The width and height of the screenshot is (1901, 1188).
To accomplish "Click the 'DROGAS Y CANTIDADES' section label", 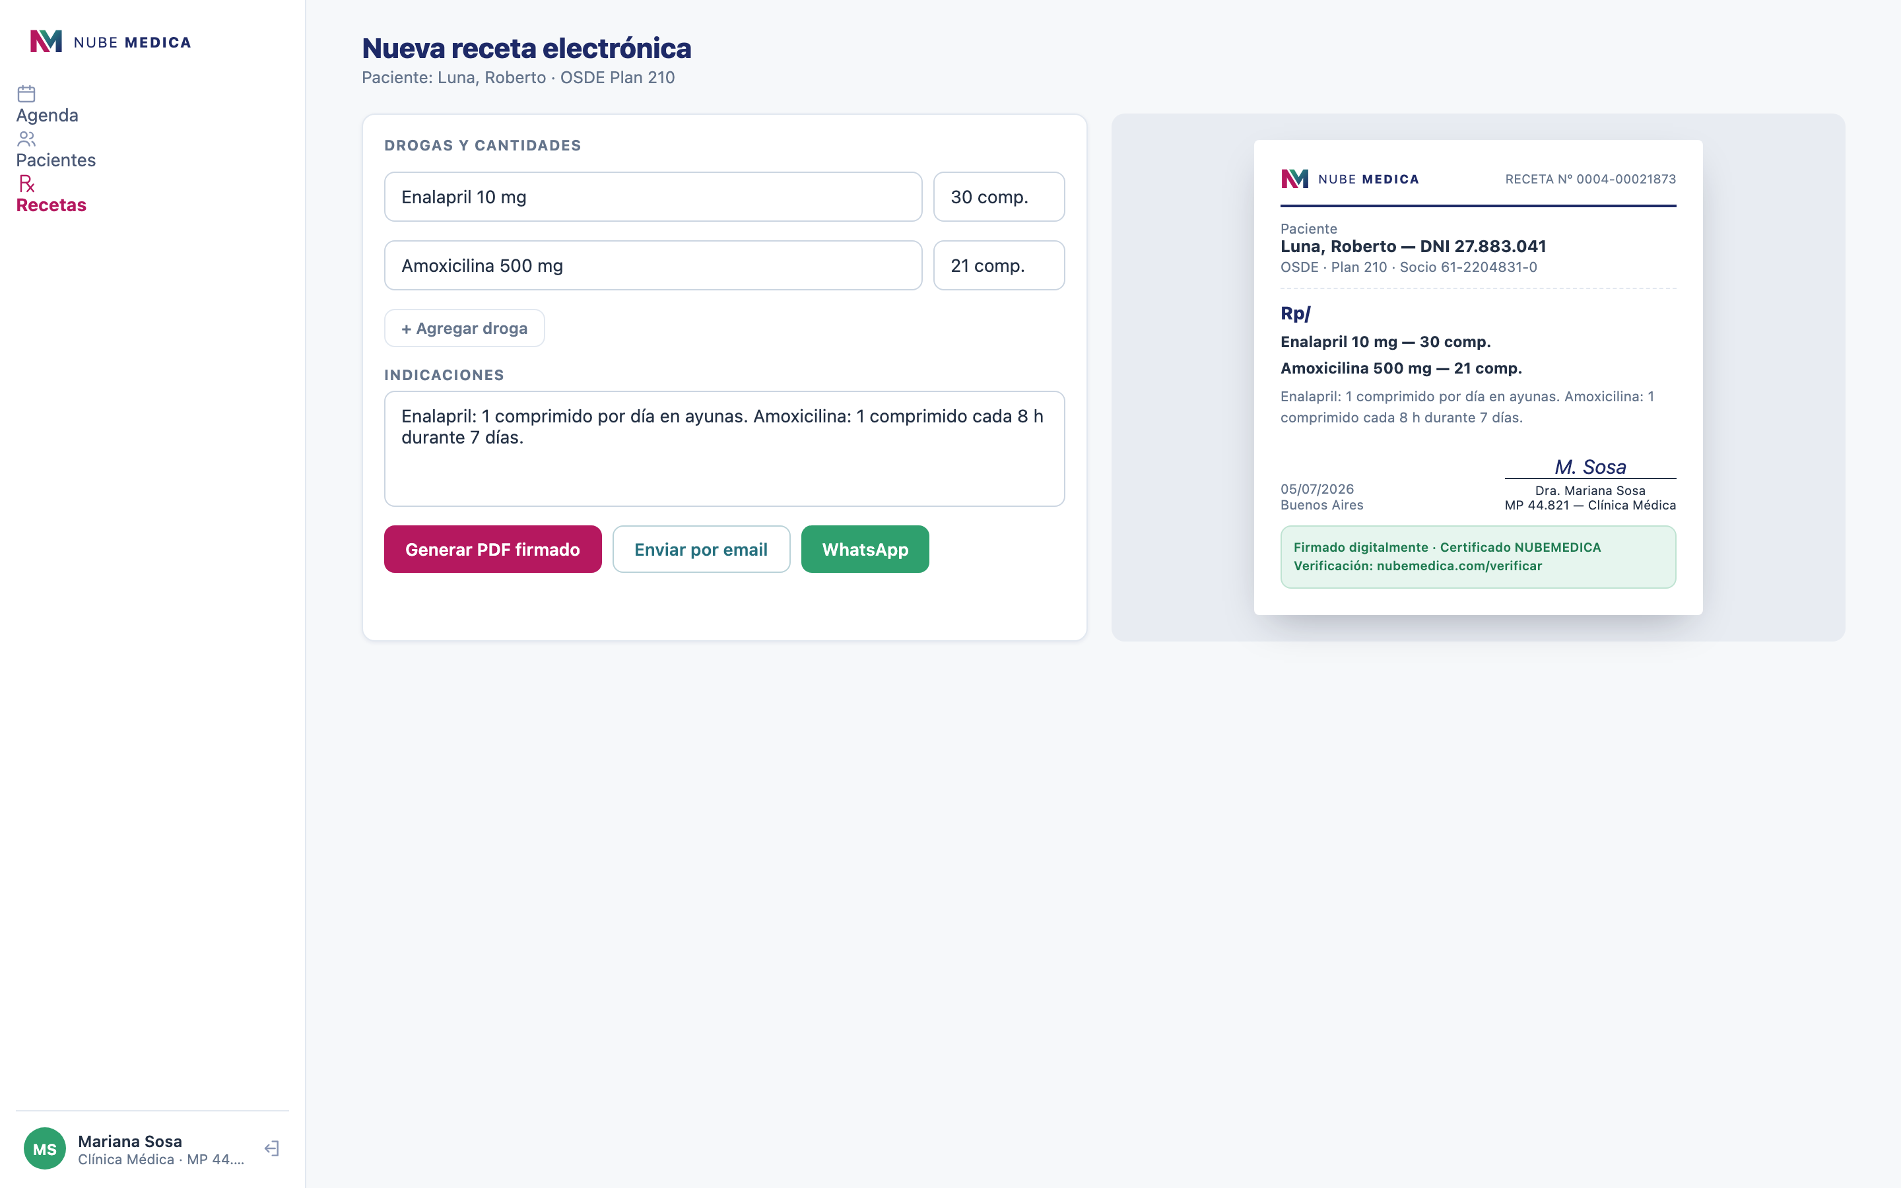I will pyautogui.click(x=483, y=145).
